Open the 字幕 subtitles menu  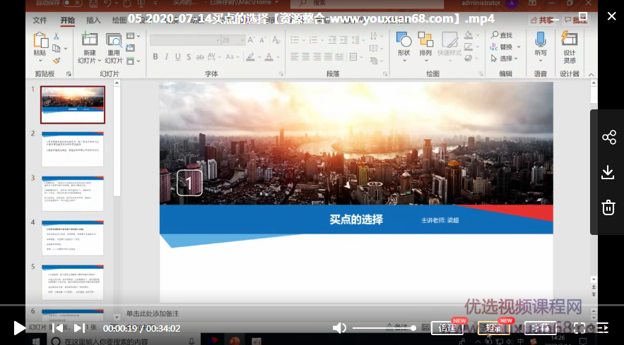(541, 328)
